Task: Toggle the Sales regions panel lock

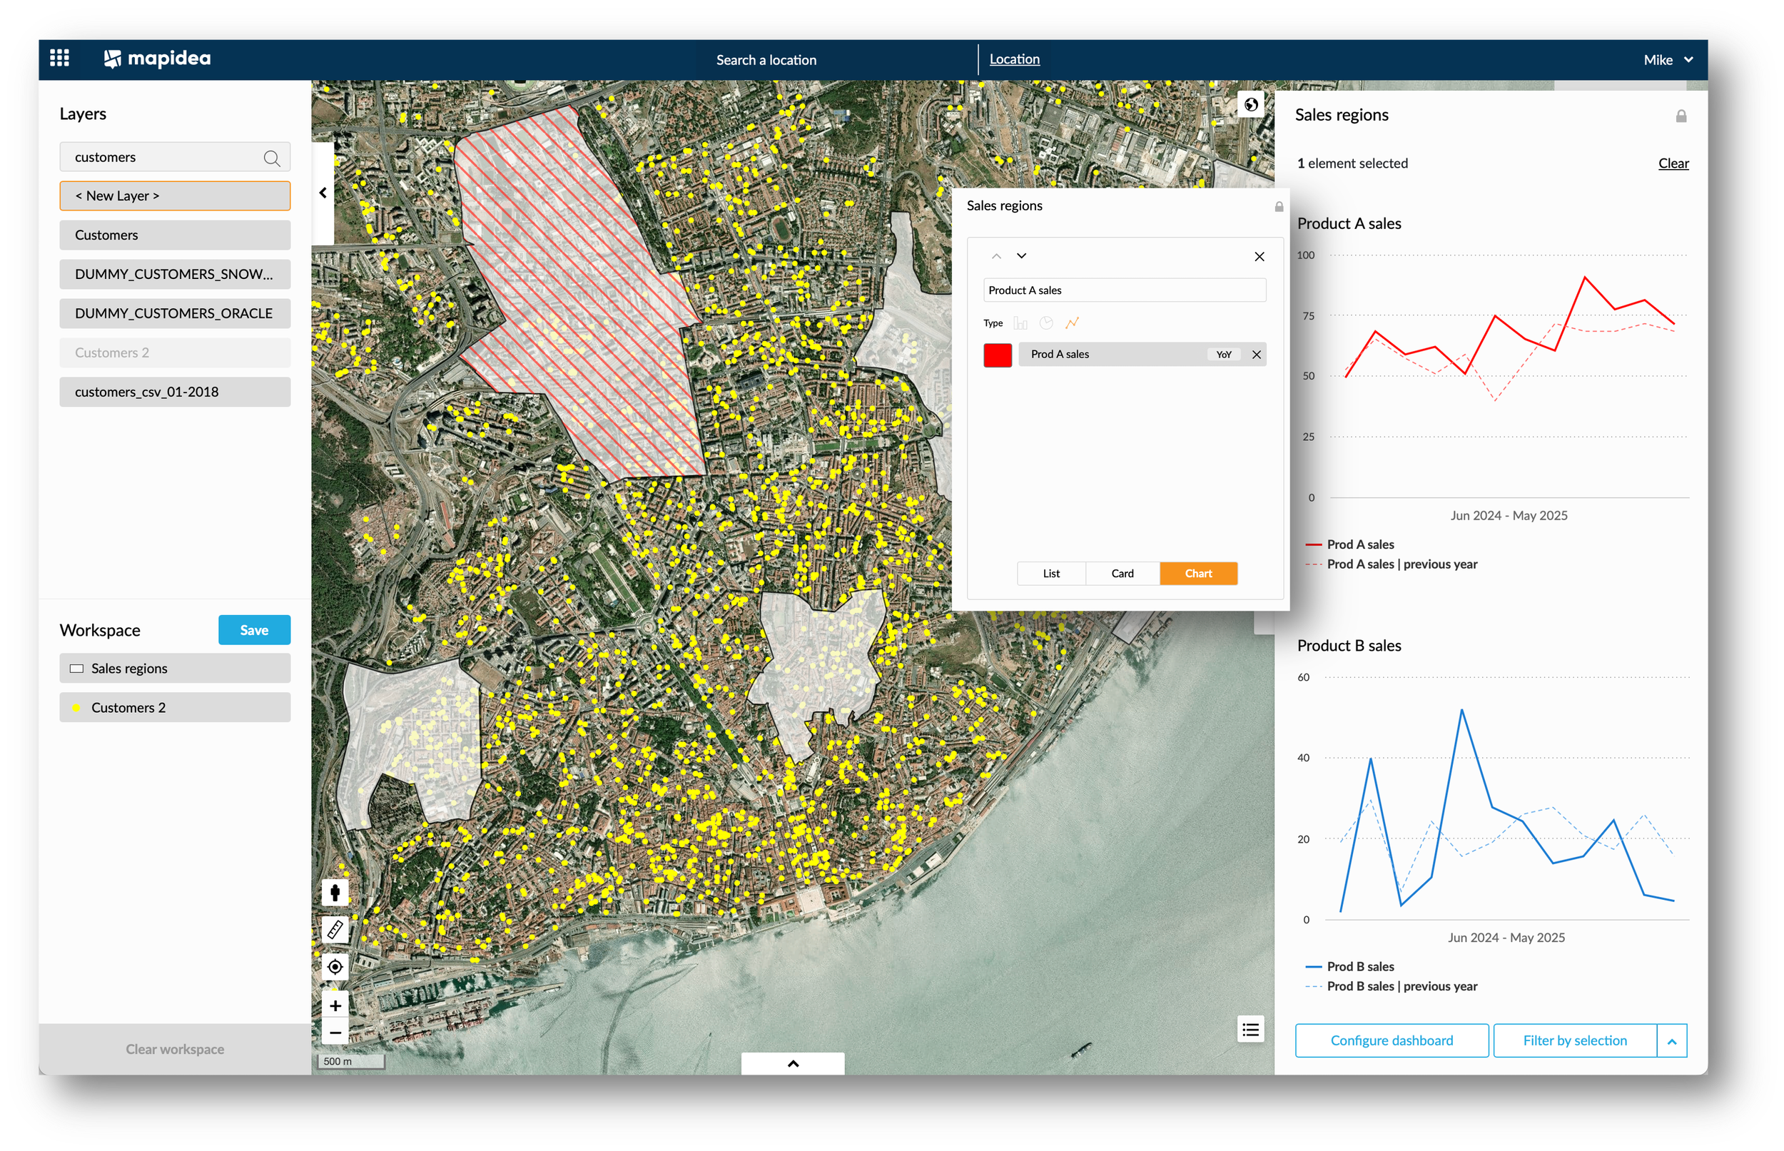Action: tap(1681, 116)
